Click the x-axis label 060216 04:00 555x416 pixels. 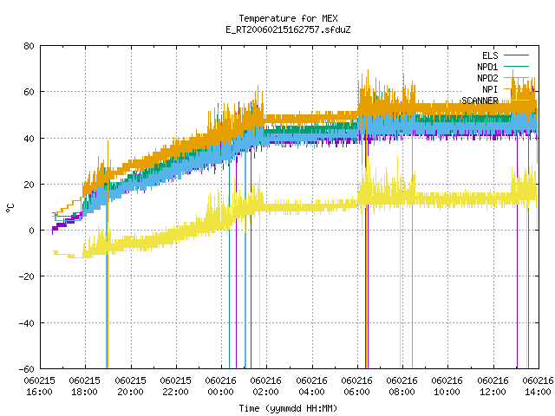(312, 387)
